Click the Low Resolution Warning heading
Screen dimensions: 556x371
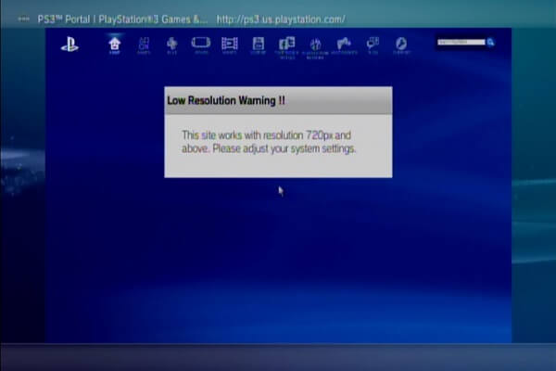[226, 100]
